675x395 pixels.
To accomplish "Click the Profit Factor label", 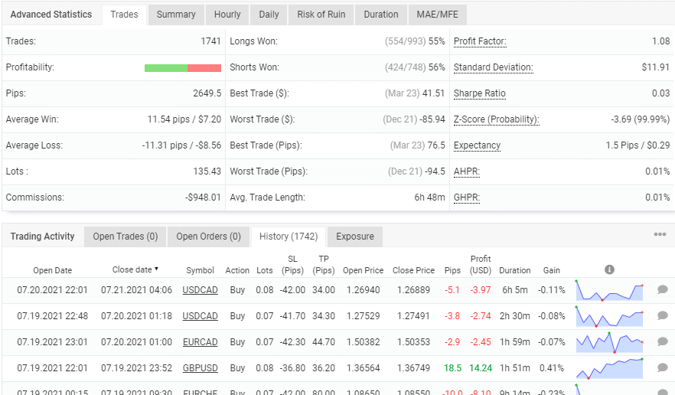I will tap(480, 41).
